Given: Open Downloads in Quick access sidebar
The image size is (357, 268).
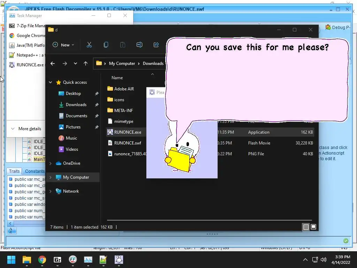Looking at the screenshot, I should pos(76,105).
